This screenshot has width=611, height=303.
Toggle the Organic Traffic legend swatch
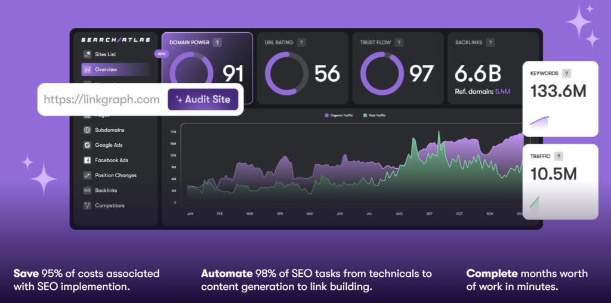(326, 115)
